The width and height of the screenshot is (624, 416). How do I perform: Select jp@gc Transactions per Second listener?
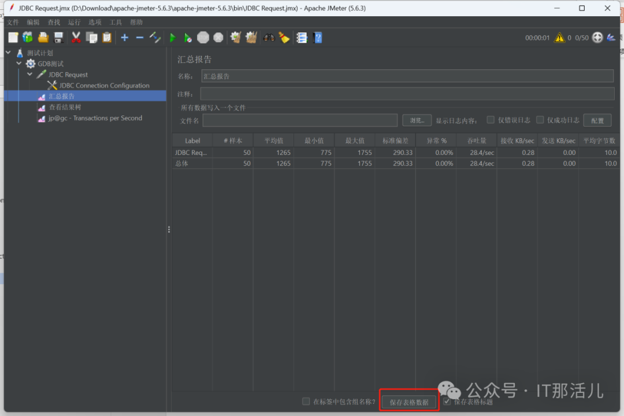(x=95, y=118)
